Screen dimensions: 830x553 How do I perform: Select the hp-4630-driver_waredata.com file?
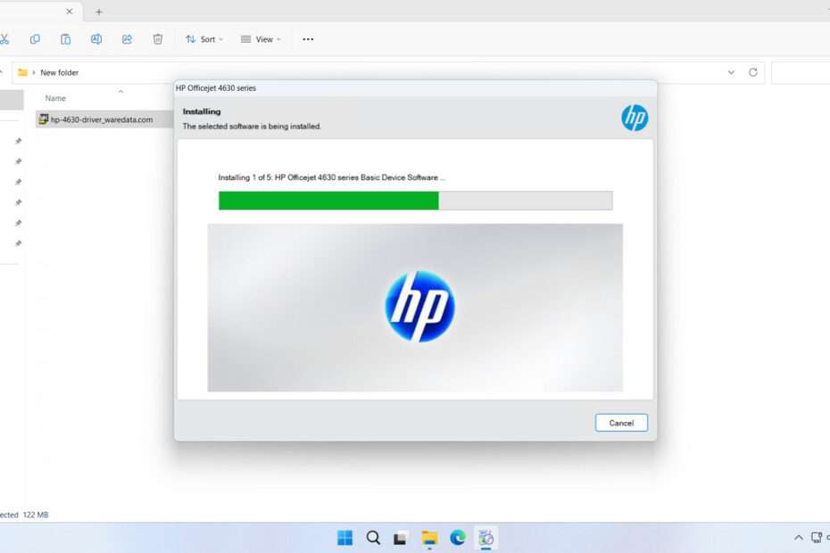[97, 119]
